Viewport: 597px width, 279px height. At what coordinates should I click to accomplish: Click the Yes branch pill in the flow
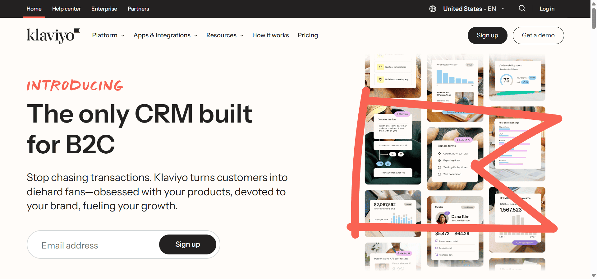[x=380, y=164]
